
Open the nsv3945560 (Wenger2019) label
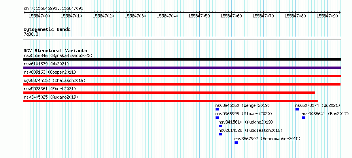coord(243,105)
